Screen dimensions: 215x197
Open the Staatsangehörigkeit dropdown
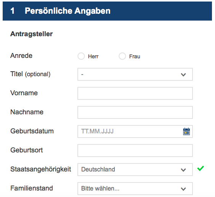135,170
